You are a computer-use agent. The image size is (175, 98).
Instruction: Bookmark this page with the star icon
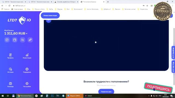coord(147,6)
